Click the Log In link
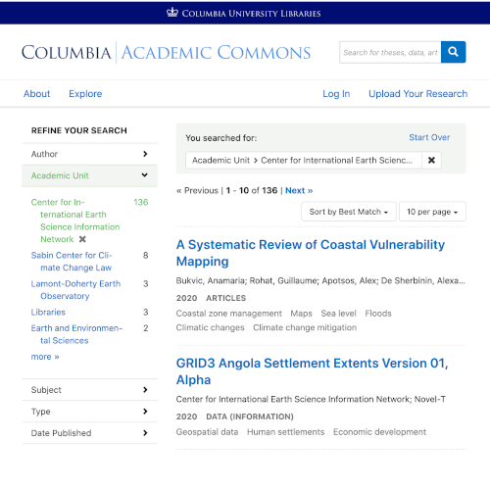The width and height of the screenshot is (490, 490). tap(336, 94)
